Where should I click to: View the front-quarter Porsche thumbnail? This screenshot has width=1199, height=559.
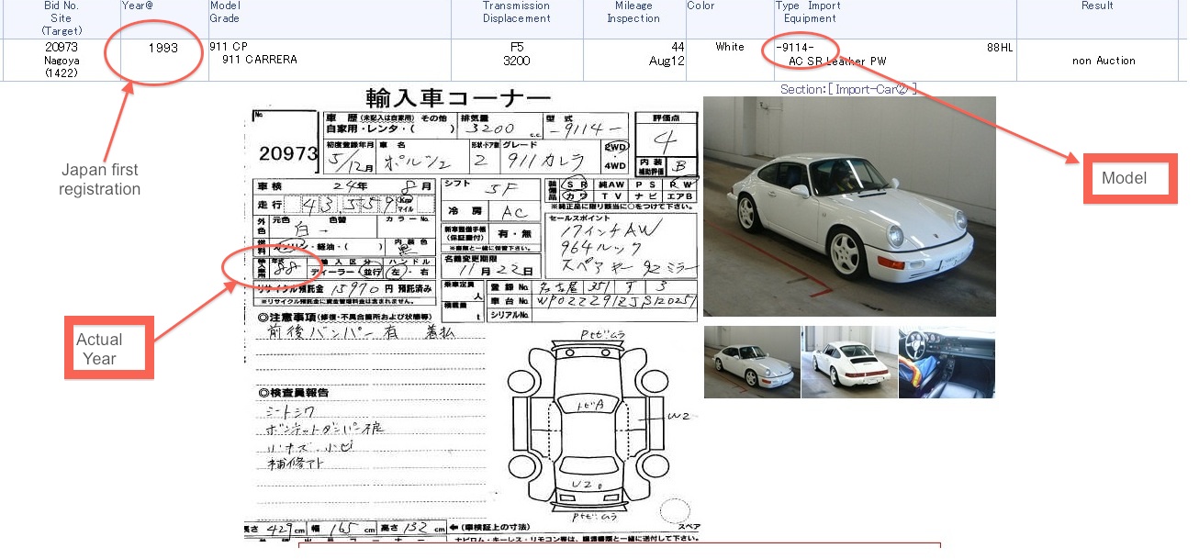point(751,362)
